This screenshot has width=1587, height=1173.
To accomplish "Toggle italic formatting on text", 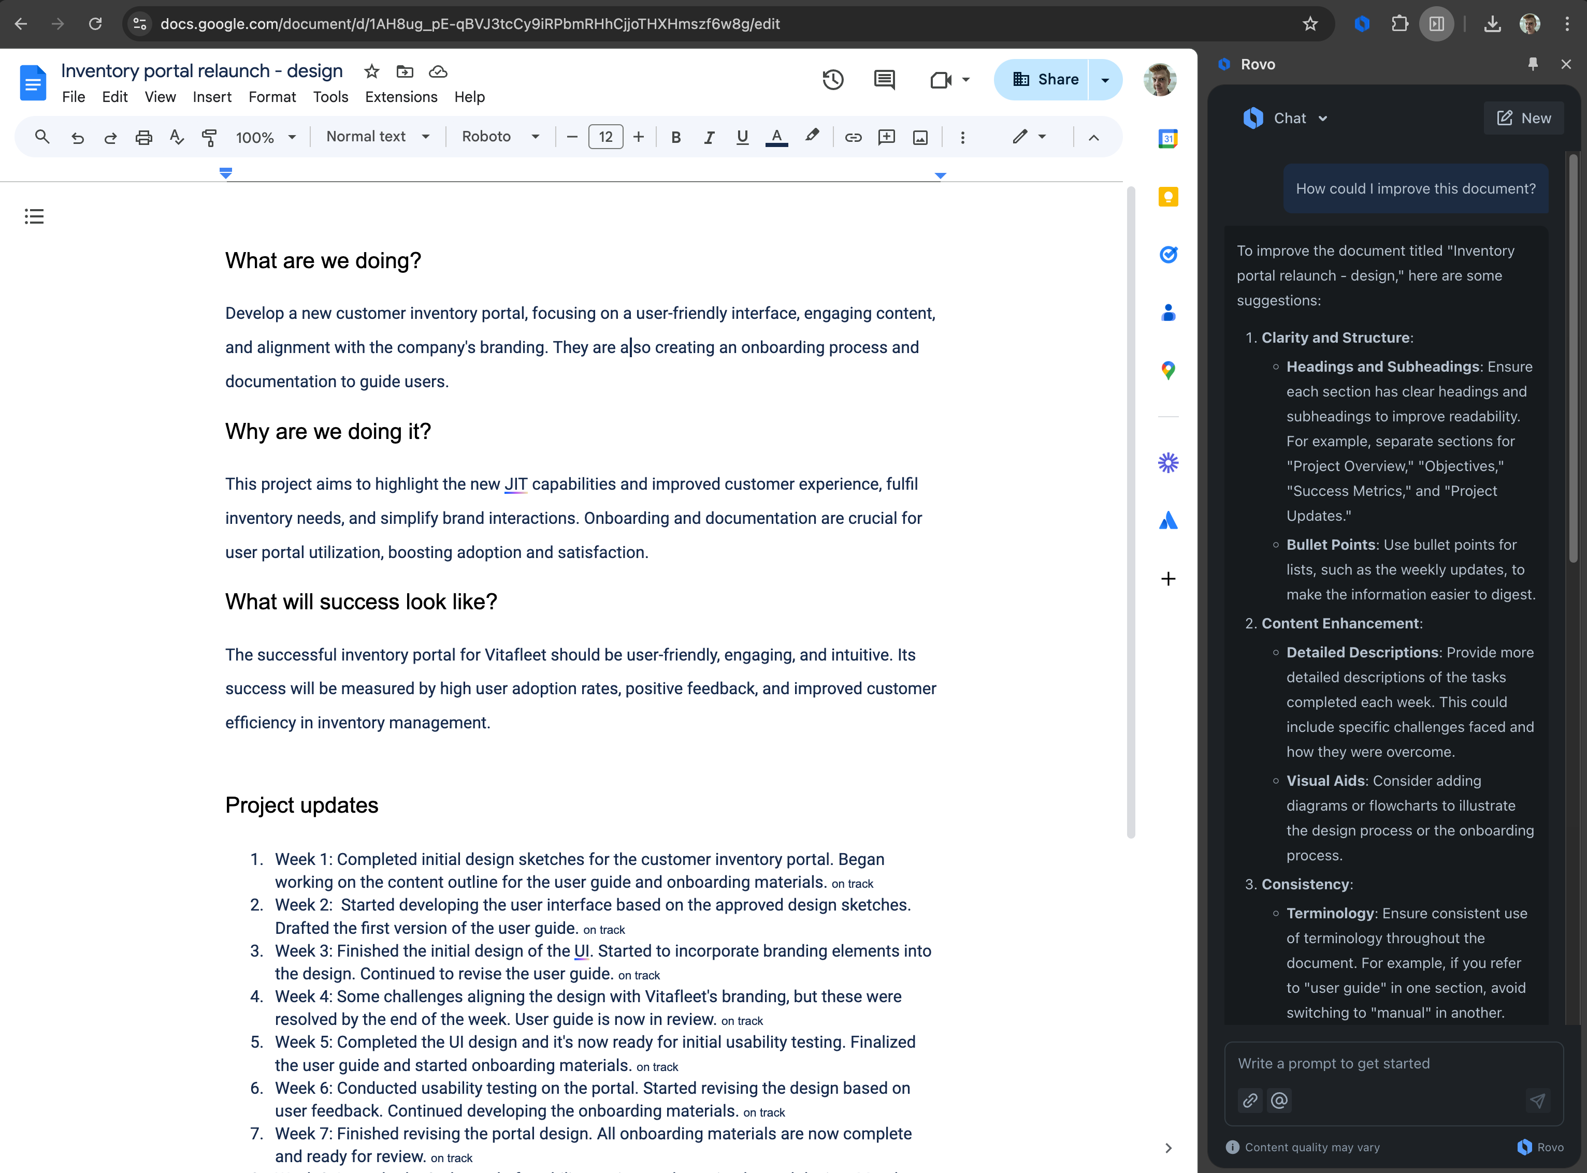I will 708,137.
